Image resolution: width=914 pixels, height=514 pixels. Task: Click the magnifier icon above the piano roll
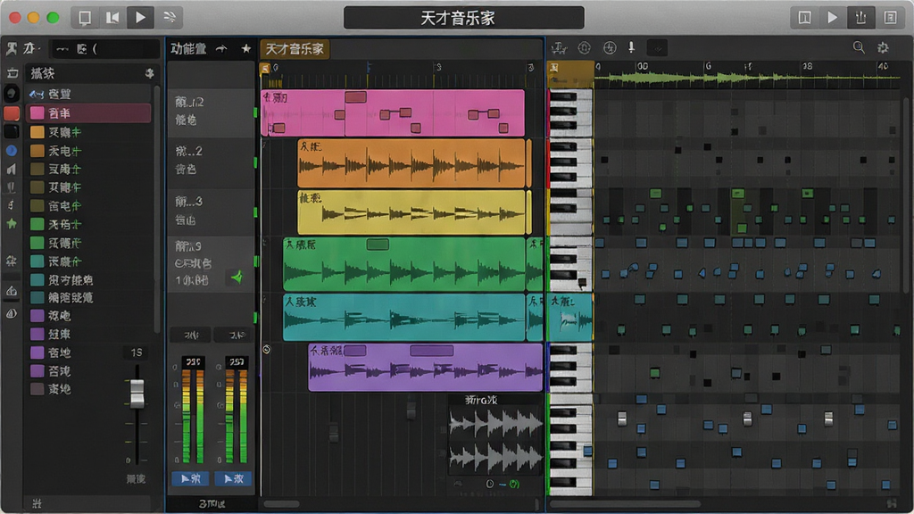(x=859, y=47)
